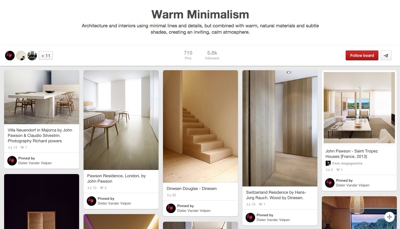Click the round plus button at bottom right

point(389,217)
